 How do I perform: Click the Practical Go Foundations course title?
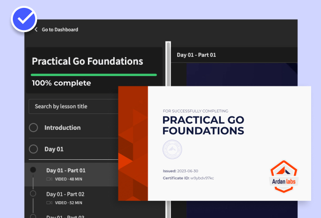(87, 61)
